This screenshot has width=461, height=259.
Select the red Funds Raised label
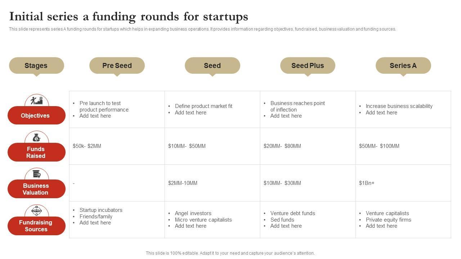click(x=36, y=153)
